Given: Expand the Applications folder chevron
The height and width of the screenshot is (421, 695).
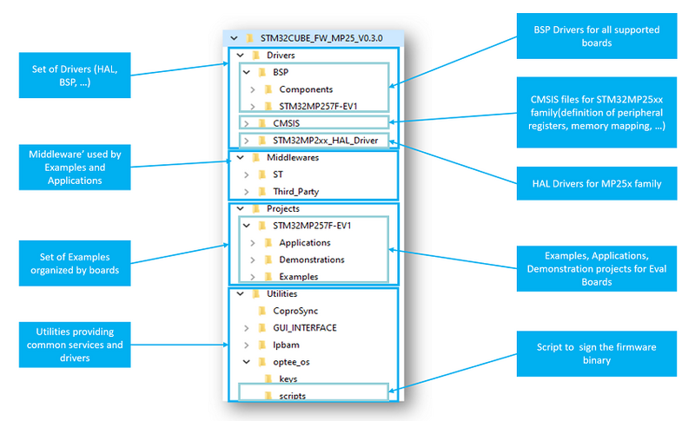Looking at the screenshot, I should (253, 243).
